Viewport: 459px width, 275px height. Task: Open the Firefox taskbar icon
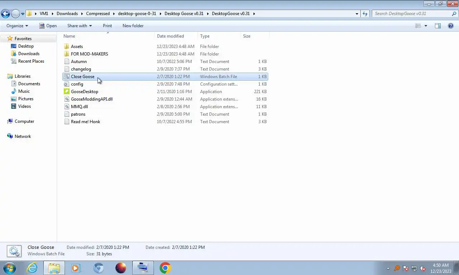coord(121,268)
